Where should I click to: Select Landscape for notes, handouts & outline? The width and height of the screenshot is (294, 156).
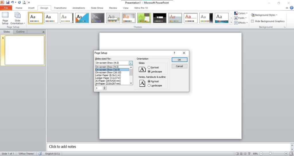point(149,86)
